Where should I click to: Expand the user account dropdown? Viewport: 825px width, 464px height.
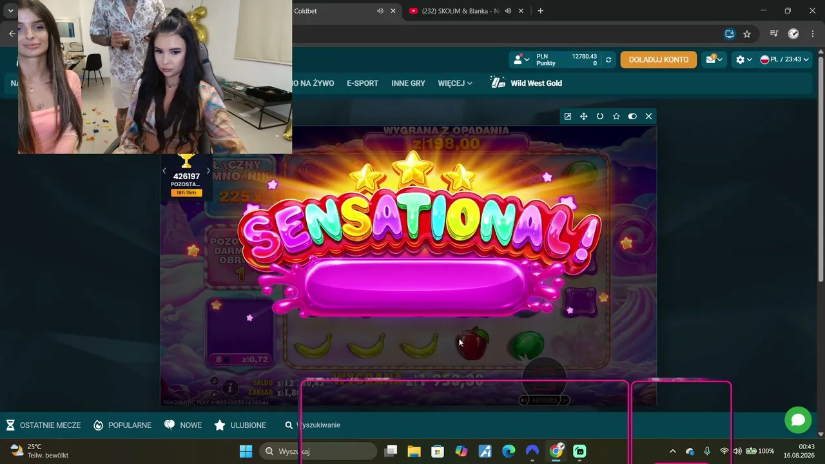pyautogui.click(x=521, y=60)
